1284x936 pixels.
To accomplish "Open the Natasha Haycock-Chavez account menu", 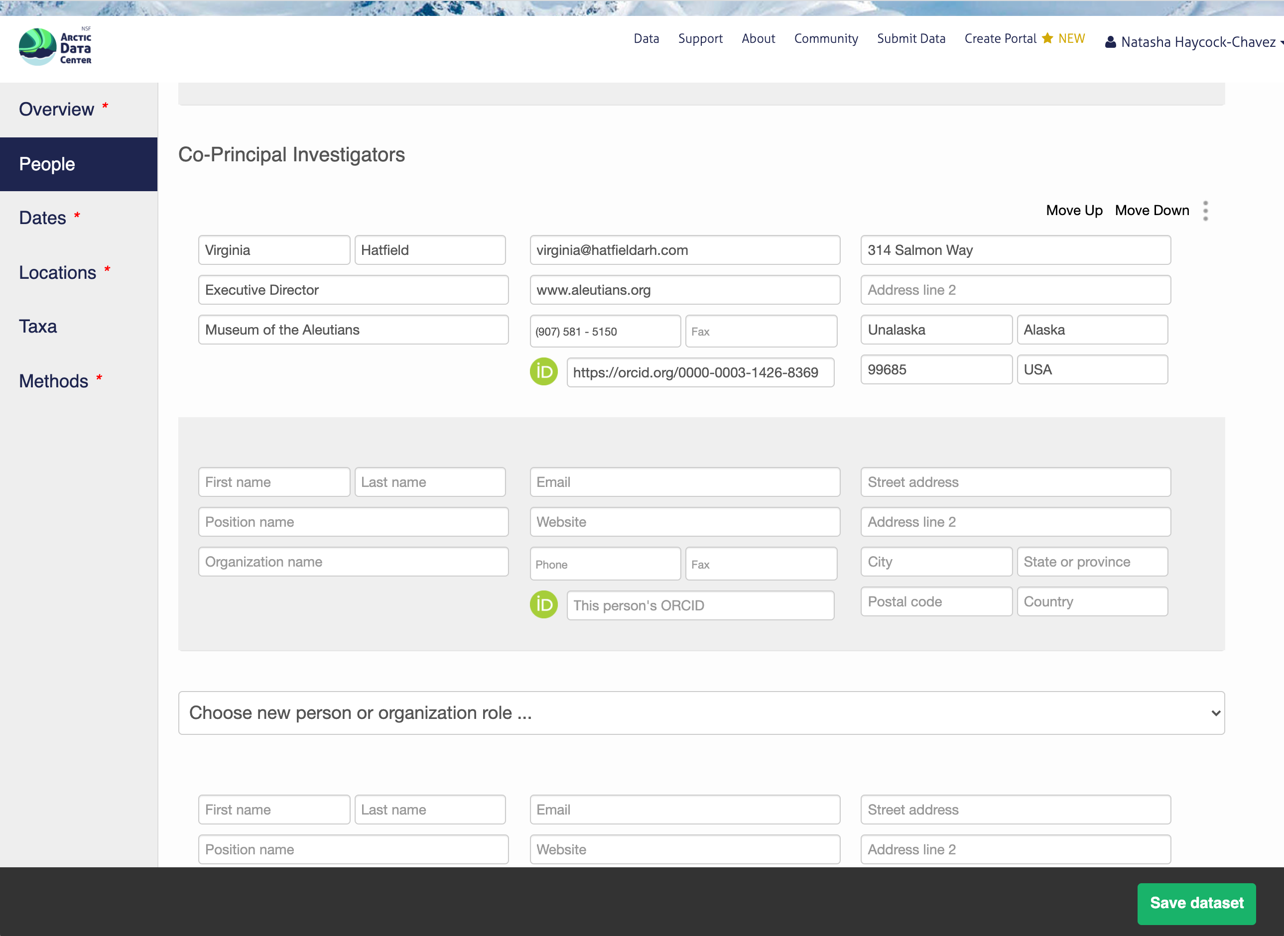I will point(1197,42).
